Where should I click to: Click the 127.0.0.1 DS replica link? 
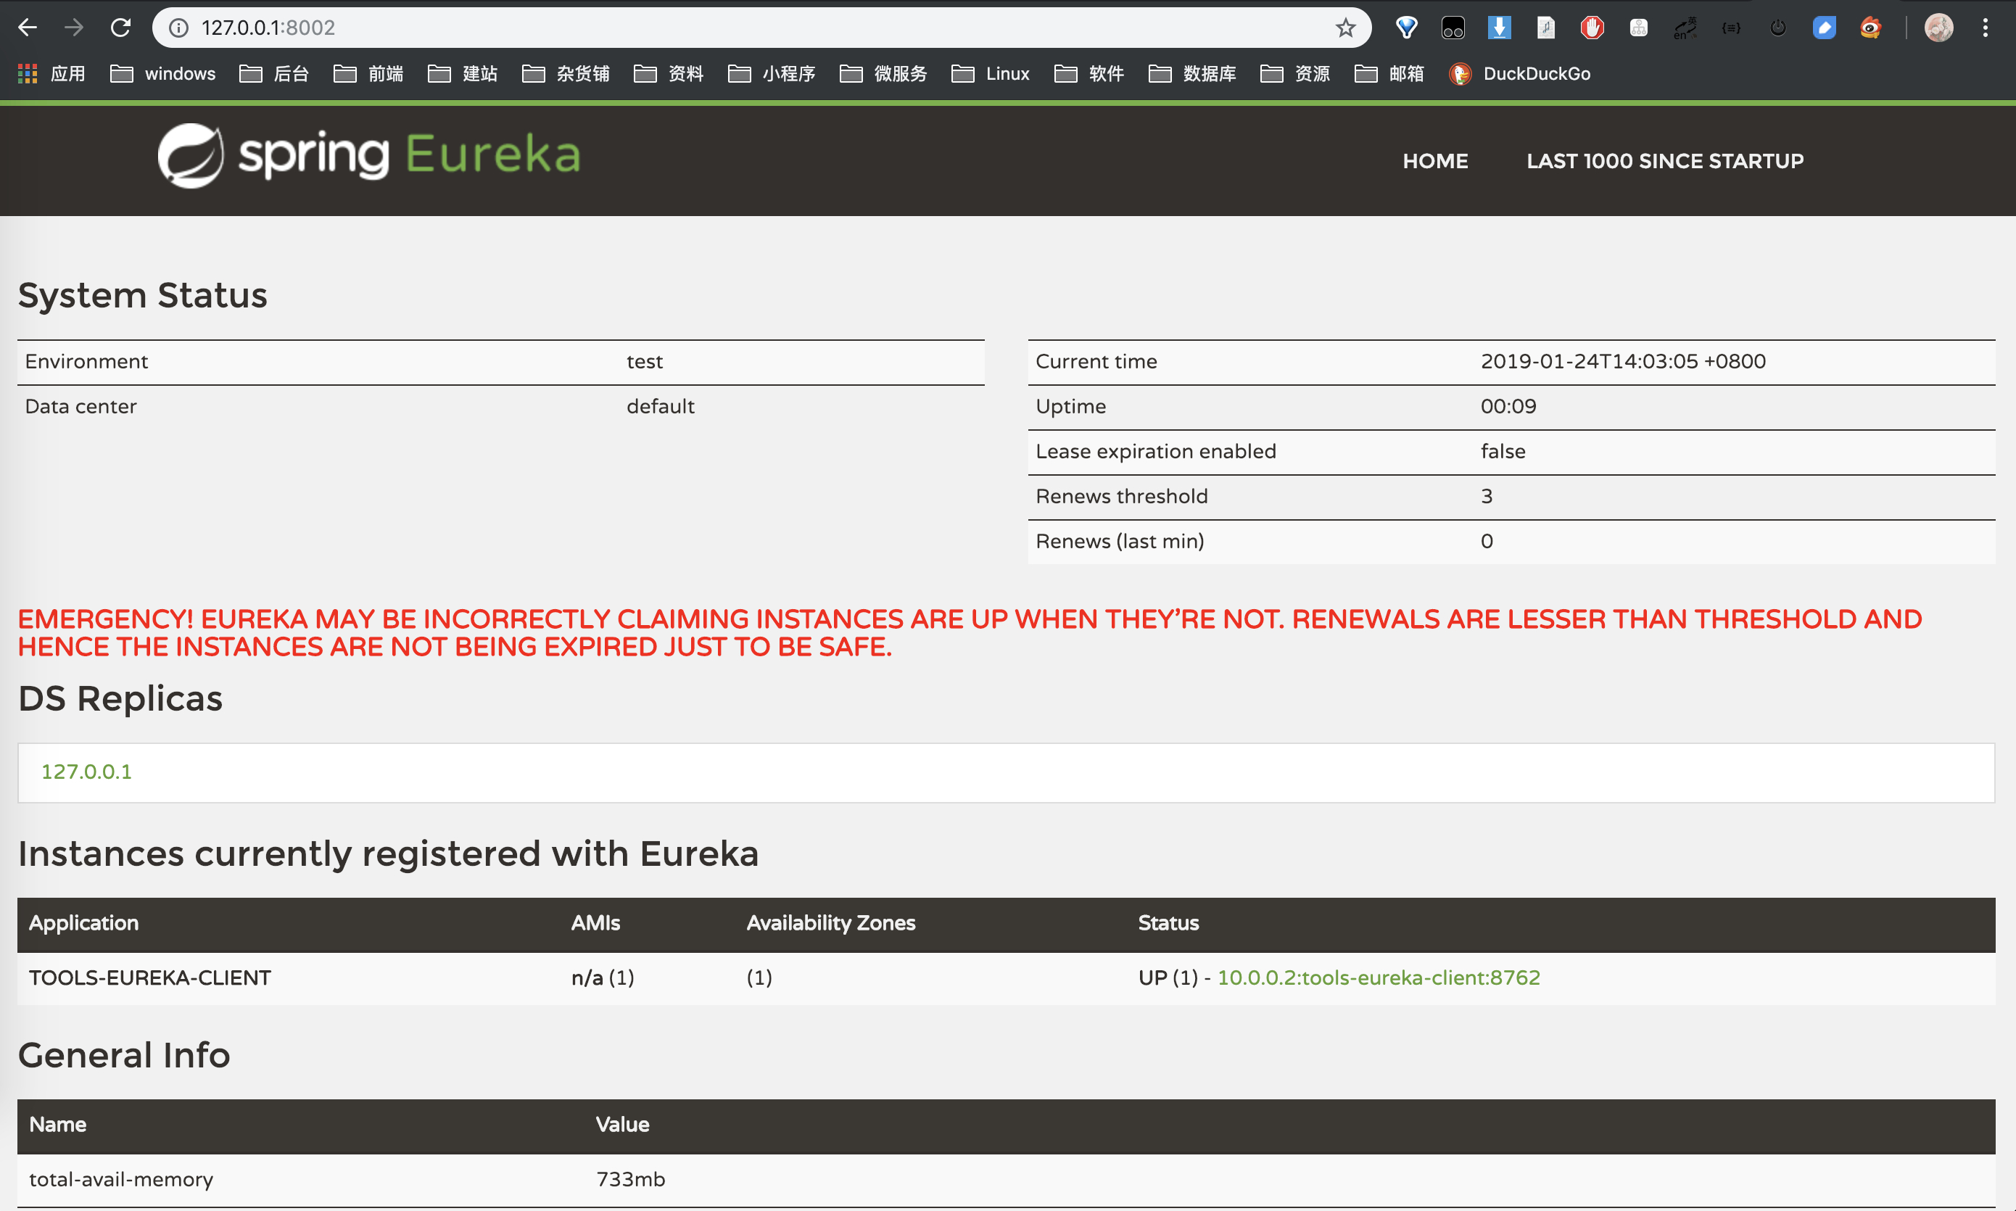86,771
